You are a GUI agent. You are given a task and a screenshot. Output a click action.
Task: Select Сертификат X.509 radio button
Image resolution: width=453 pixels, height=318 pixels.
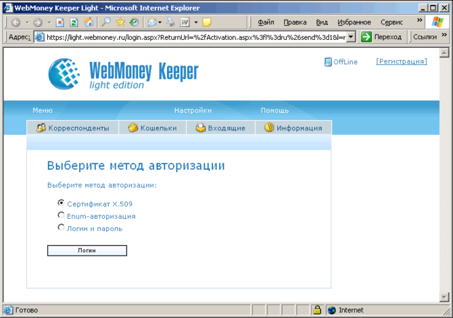pos(61,203)
